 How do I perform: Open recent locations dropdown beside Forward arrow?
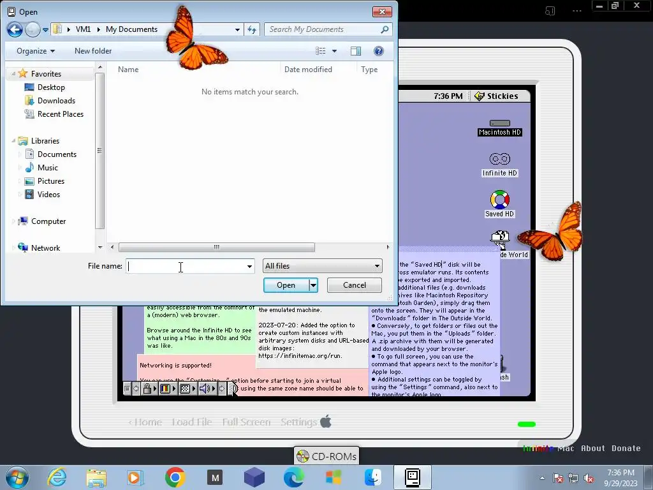tap(45, 29)
